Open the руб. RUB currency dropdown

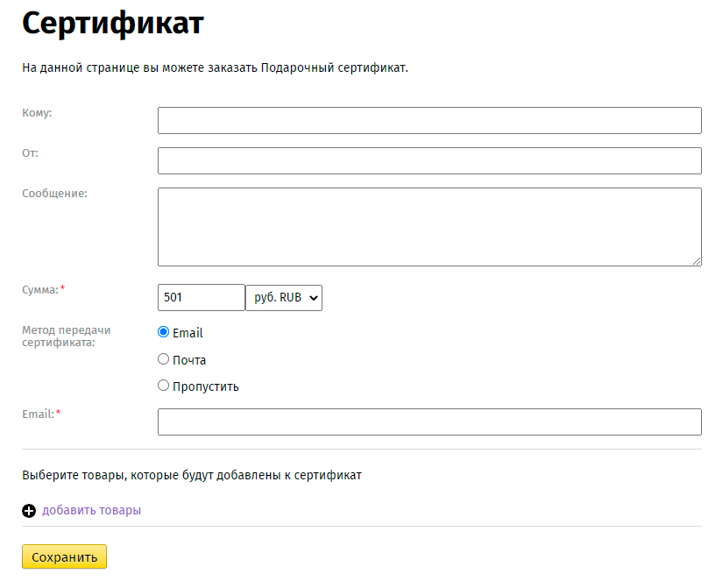click(284, 298)
